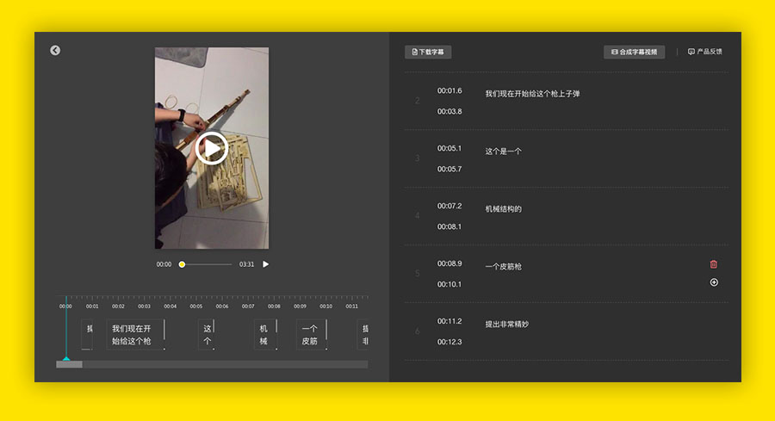The image size is (775, 421).
Task: Click the small play triangle beside 03:31
Action: (x=266, y=264)
